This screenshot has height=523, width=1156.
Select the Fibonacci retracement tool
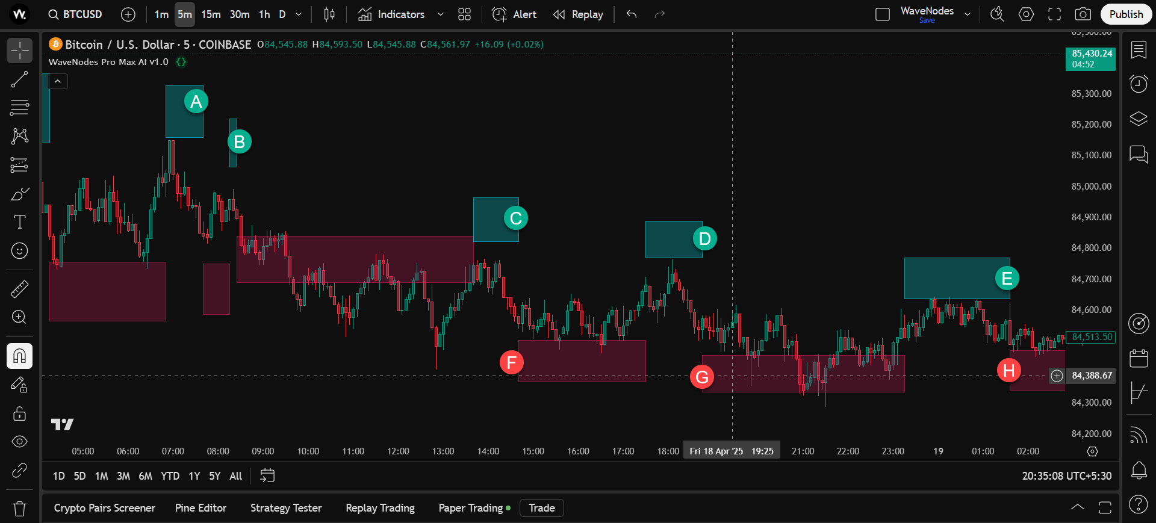tap(19, 108)
